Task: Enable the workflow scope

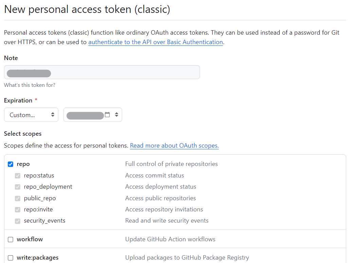Action: pos(11,239)
